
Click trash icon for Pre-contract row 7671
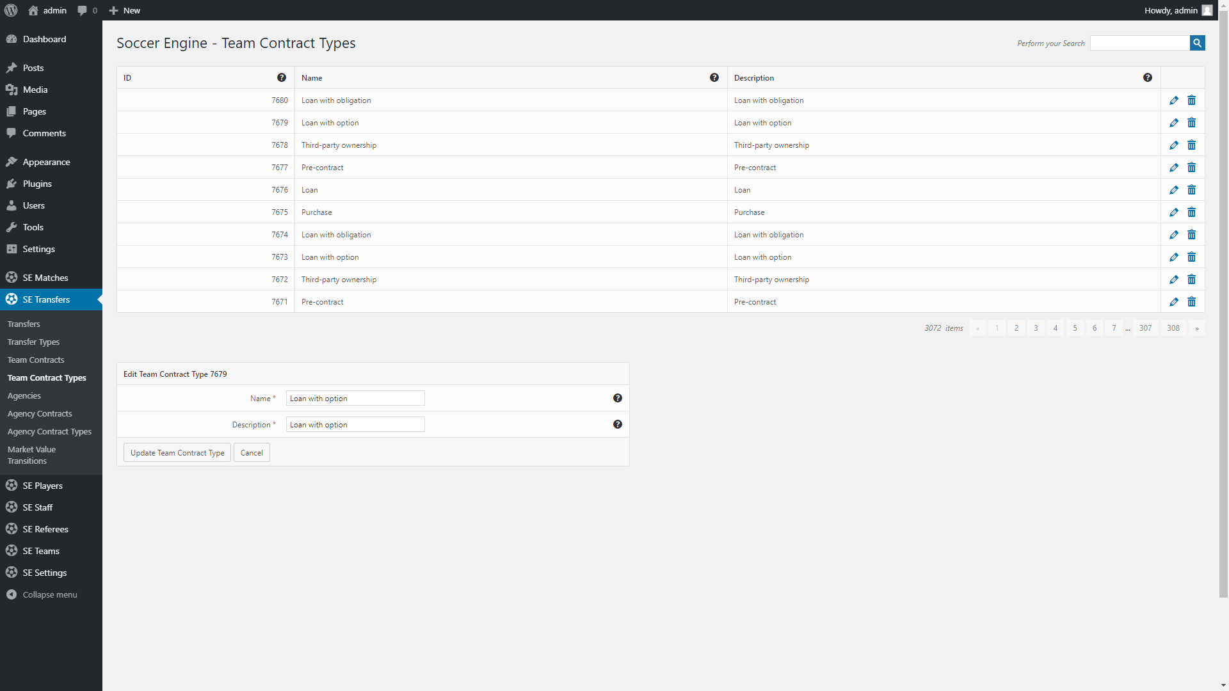point(1191,302)
